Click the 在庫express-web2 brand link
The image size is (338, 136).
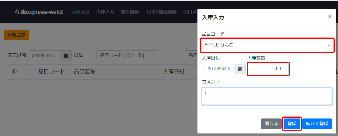[39, 12]
